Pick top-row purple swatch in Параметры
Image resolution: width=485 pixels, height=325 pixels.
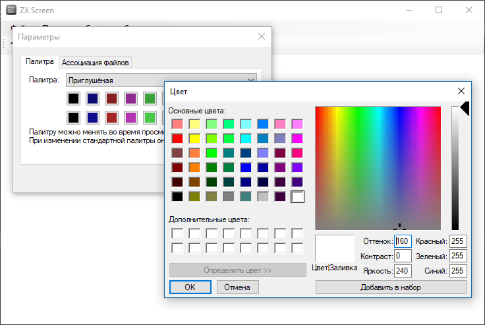(x=131, y=99)
